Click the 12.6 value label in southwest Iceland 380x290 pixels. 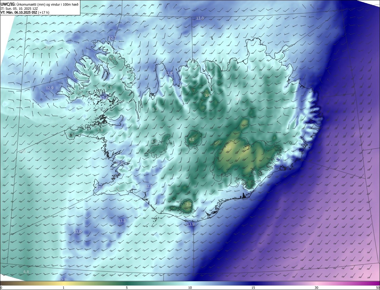pyautogui.click(x=149, y=186)
